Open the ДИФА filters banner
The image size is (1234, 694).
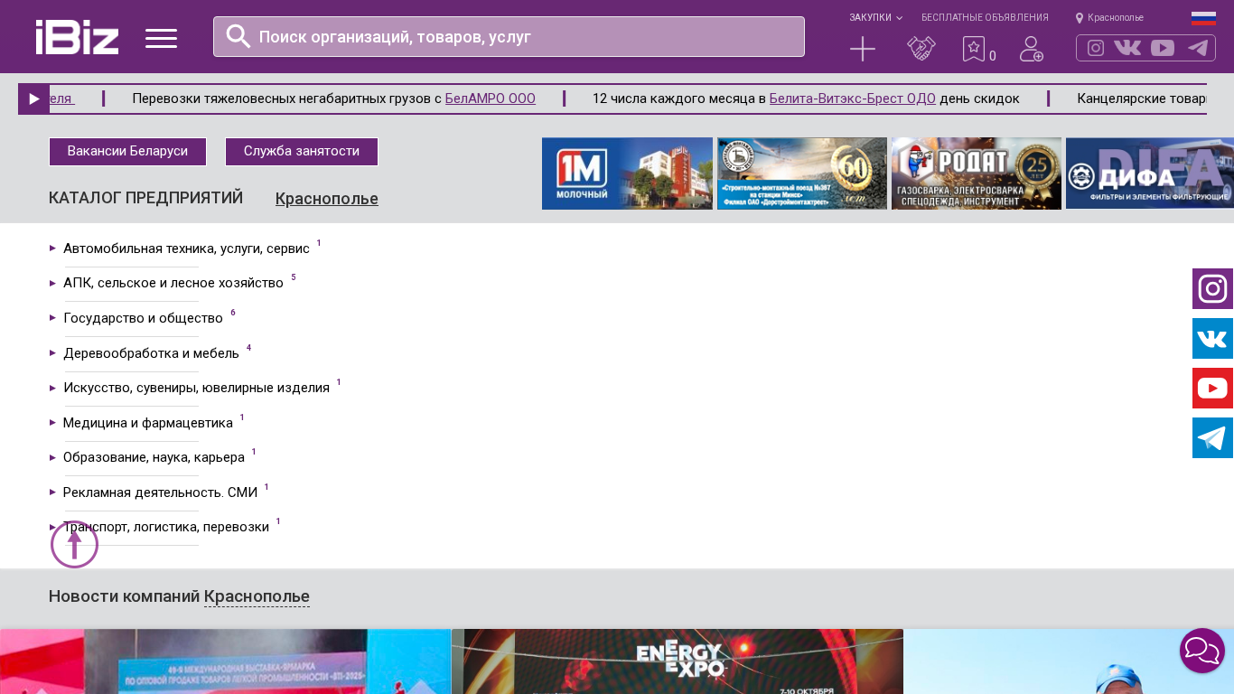pyautogui.click(x=1150, y=173)
